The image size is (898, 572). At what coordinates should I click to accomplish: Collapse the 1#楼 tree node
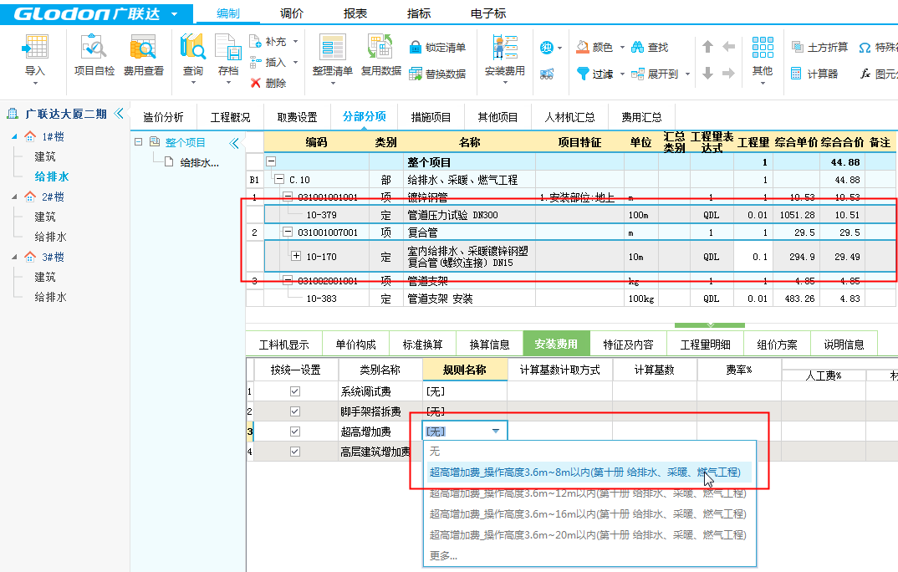click(14, 136)
